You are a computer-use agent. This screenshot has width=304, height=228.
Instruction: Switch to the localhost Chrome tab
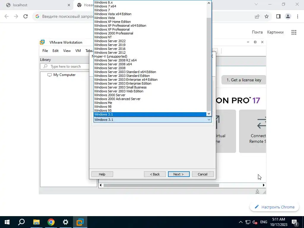[x=37, y=5]
